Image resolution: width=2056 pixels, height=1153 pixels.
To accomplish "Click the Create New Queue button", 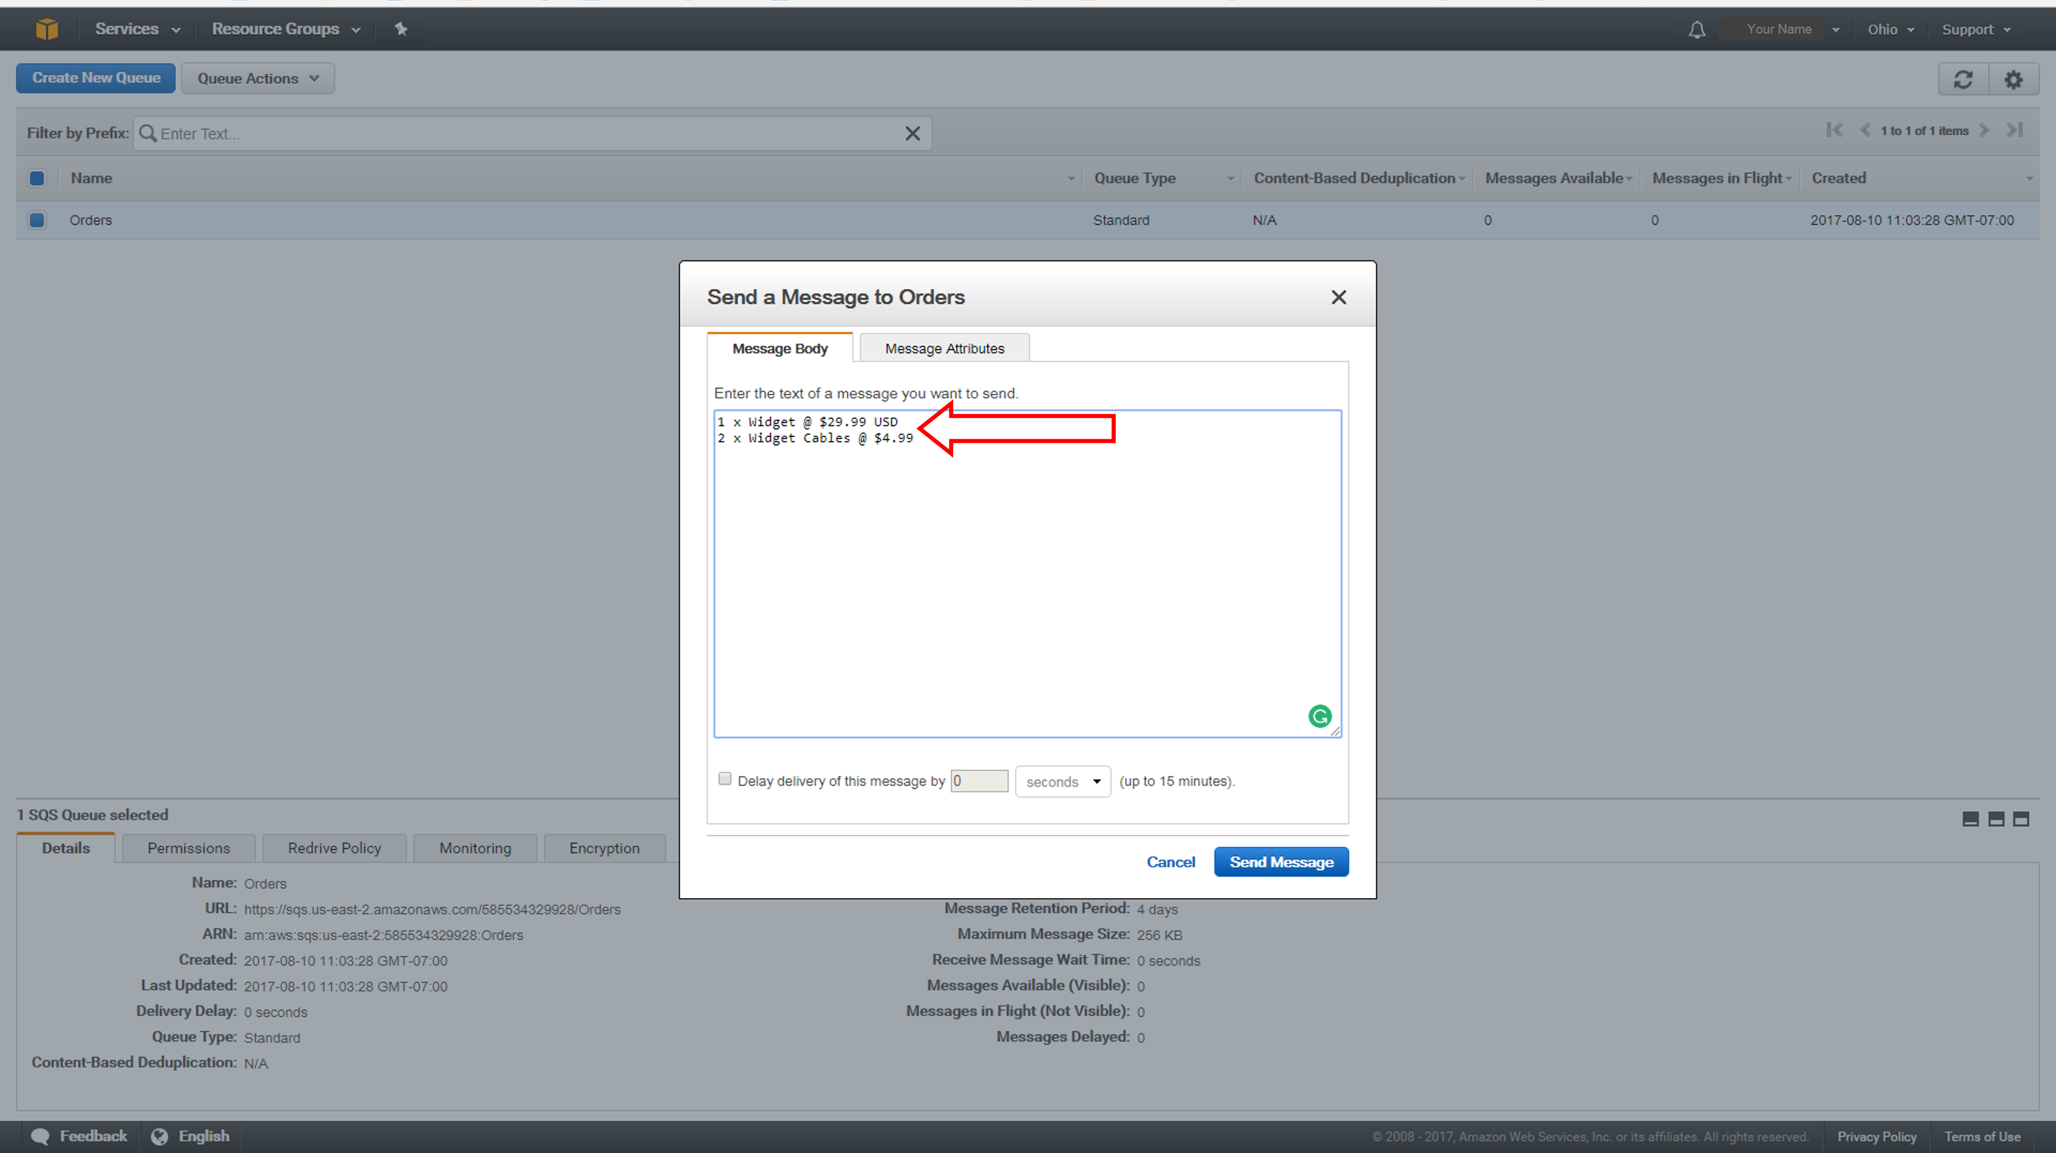I will [x=96, y=77].
